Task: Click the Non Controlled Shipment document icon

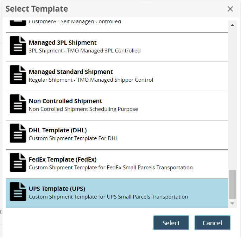Action: (x=18, y=104)
